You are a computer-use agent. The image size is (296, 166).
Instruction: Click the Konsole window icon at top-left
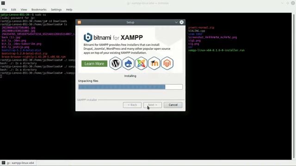pyautogui.click(x=3, y=3)
